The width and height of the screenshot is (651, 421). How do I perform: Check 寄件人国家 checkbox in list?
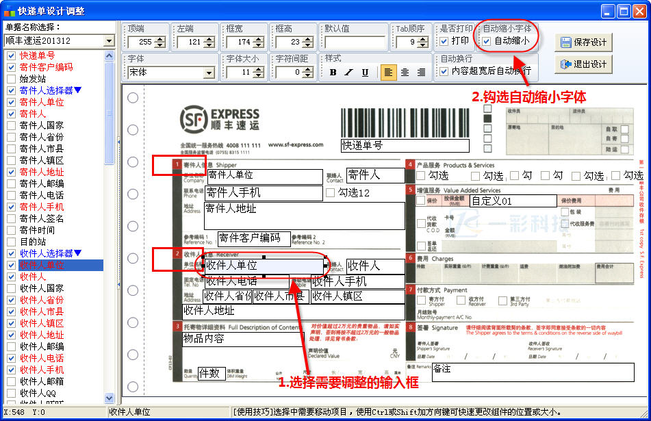pos(12,125)
